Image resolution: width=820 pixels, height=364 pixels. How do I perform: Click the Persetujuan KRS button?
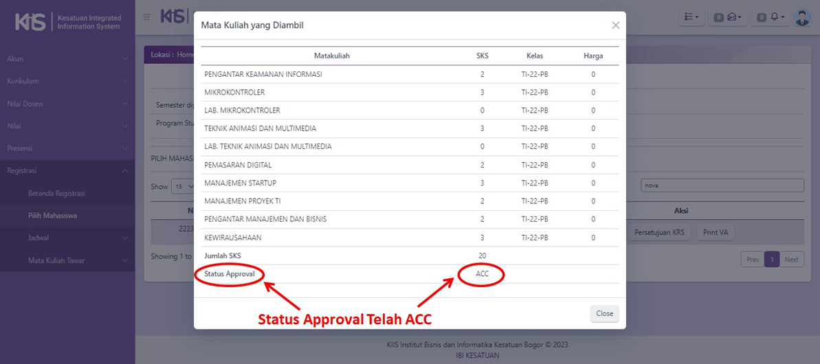(659, 232)
